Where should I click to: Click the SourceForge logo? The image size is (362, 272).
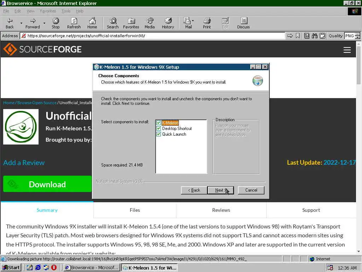click(42, 49)
